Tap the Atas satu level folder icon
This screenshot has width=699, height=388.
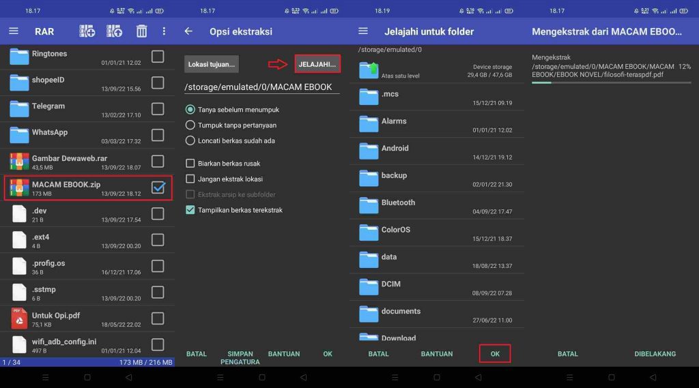(369, 70)
